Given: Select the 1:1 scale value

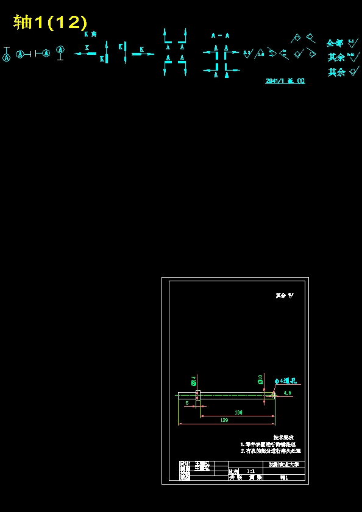Looking at the screenshot, I should [x=251, y=471].
